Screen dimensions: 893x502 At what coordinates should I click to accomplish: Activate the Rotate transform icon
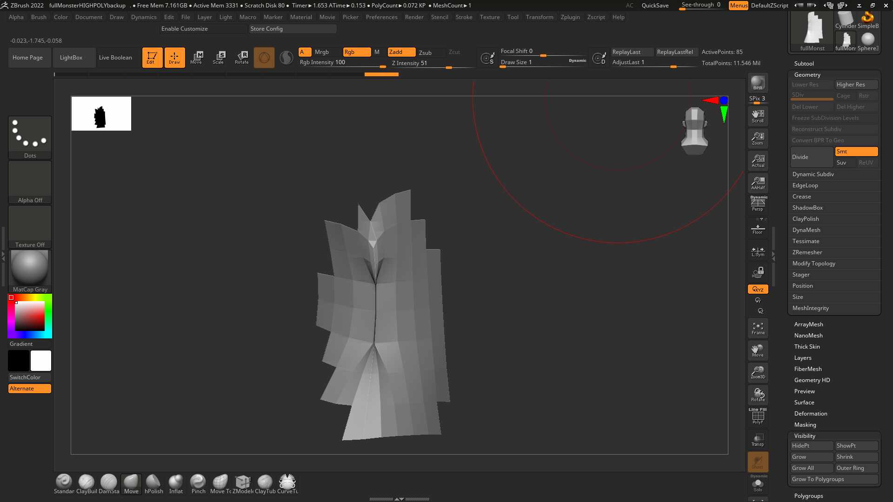241,58
